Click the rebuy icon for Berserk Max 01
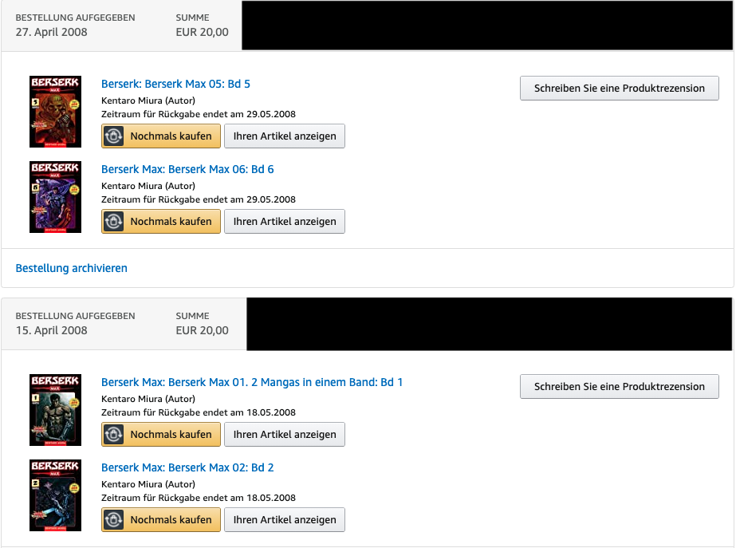This screenshot has width=736, height=548. pyautogui.click(x=113, y=435)
